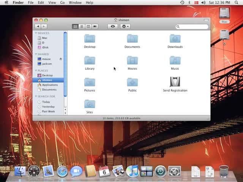The height and width of the screenshot is (182, 243).
Task: Select the Today search
Action: (x=48, y=102)
